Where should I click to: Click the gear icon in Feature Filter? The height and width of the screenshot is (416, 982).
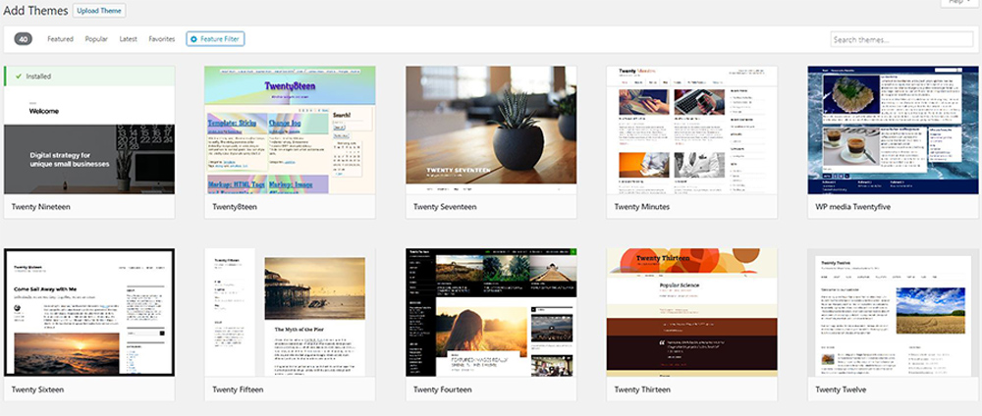pos(193,39)
